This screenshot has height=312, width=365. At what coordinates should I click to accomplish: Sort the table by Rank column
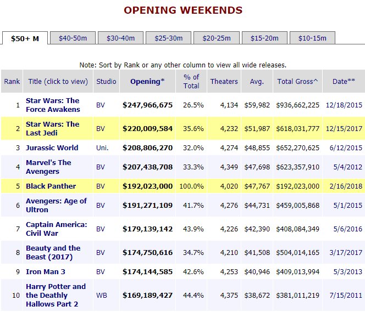(x=12, y=82)
